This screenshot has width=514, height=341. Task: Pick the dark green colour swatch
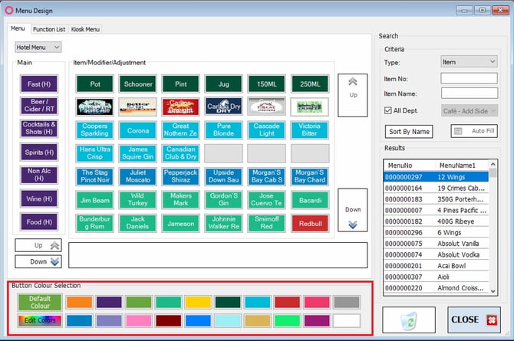coord(228,302)
